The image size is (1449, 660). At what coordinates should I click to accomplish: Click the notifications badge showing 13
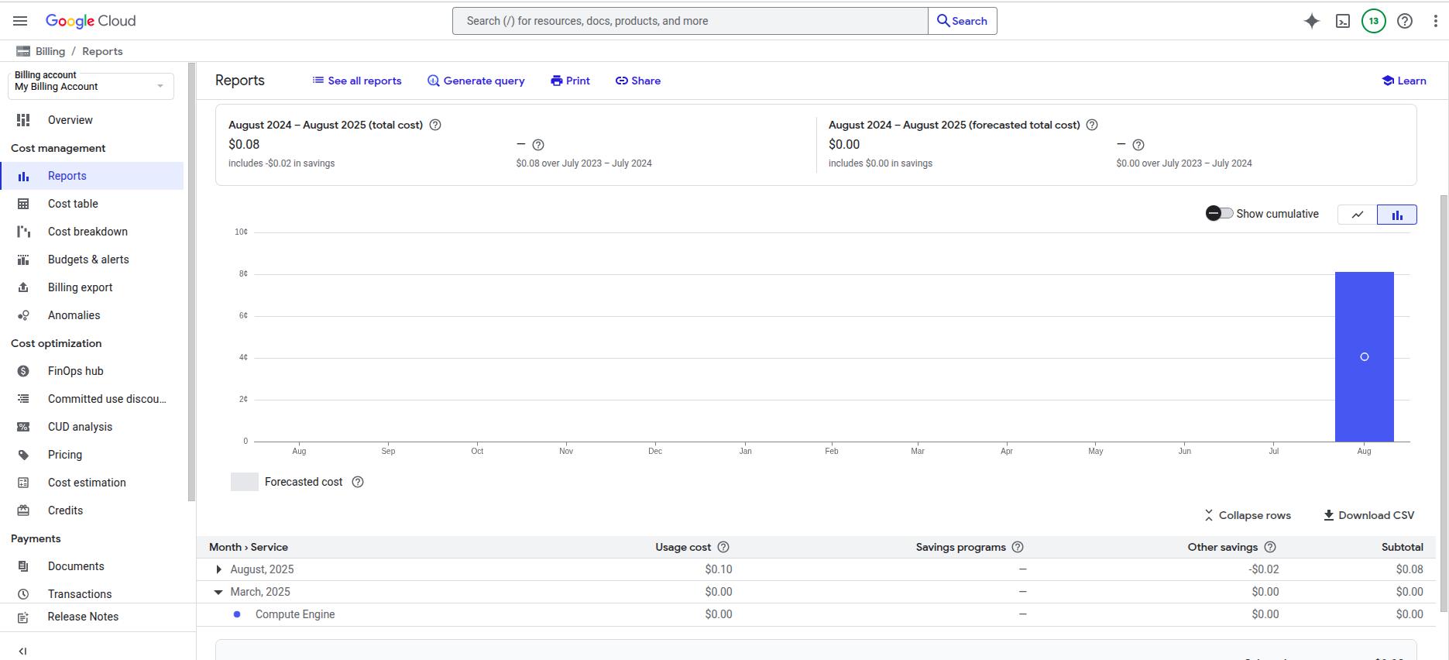1373,21
